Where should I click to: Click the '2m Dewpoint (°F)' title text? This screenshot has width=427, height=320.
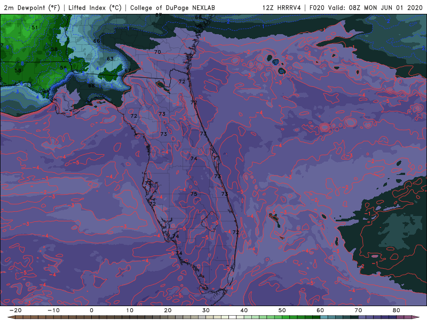pos(31,7)
